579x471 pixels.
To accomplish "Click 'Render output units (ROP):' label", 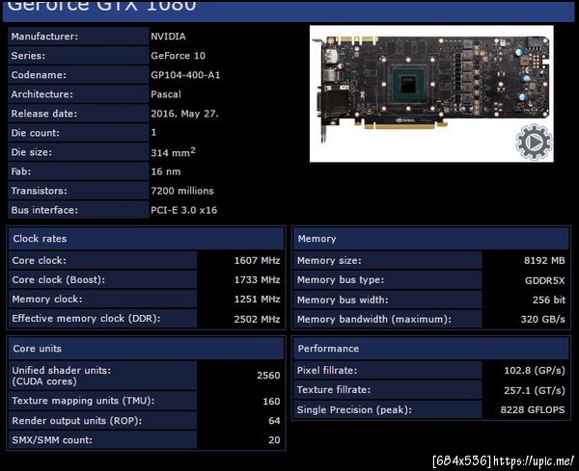I will pyautogui.click(x=77, y=421).
